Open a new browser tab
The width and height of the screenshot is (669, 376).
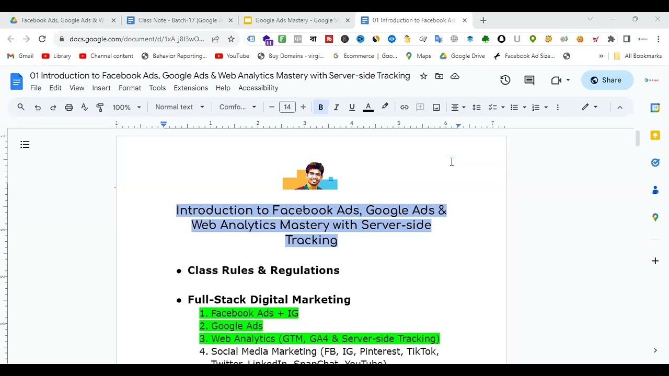[483, 20]
